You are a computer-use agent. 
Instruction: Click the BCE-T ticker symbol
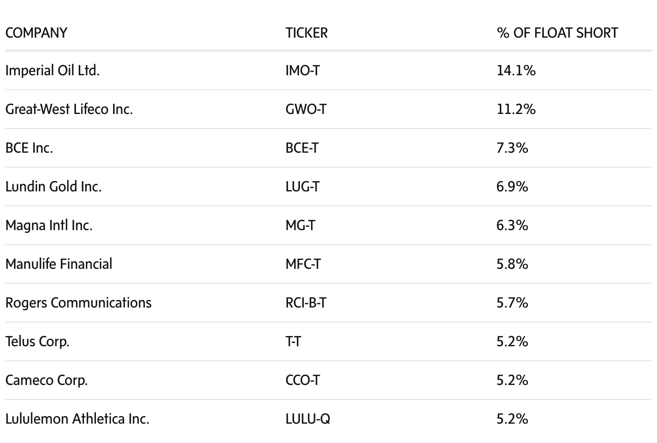pyautogui.click(x=302, y=148)
